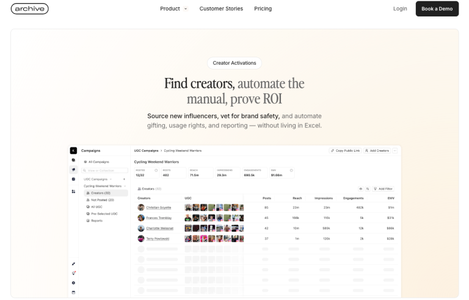Click the archive logo in the header
This screenshot has height=300, width=469.
coord(29,9)
